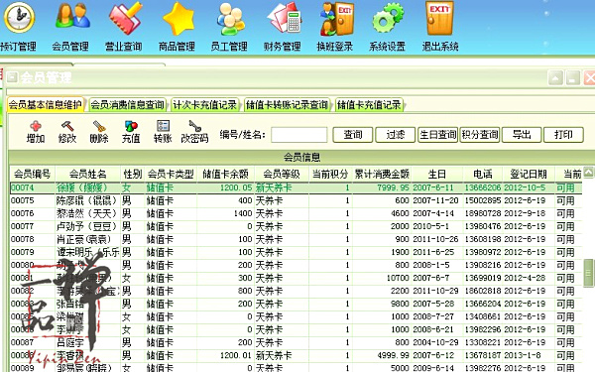The width and height of the screenshot is (595, 372).
Task: Sort by 会员等级 column header
Action: click(282, 175)
